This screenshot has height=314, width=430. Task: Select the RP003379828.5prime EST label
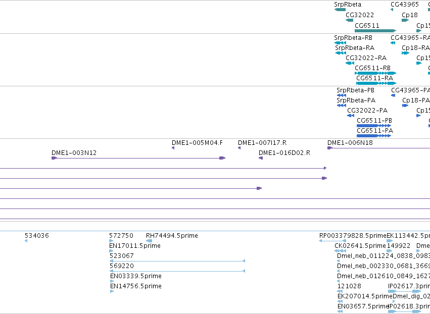[353, 236]
